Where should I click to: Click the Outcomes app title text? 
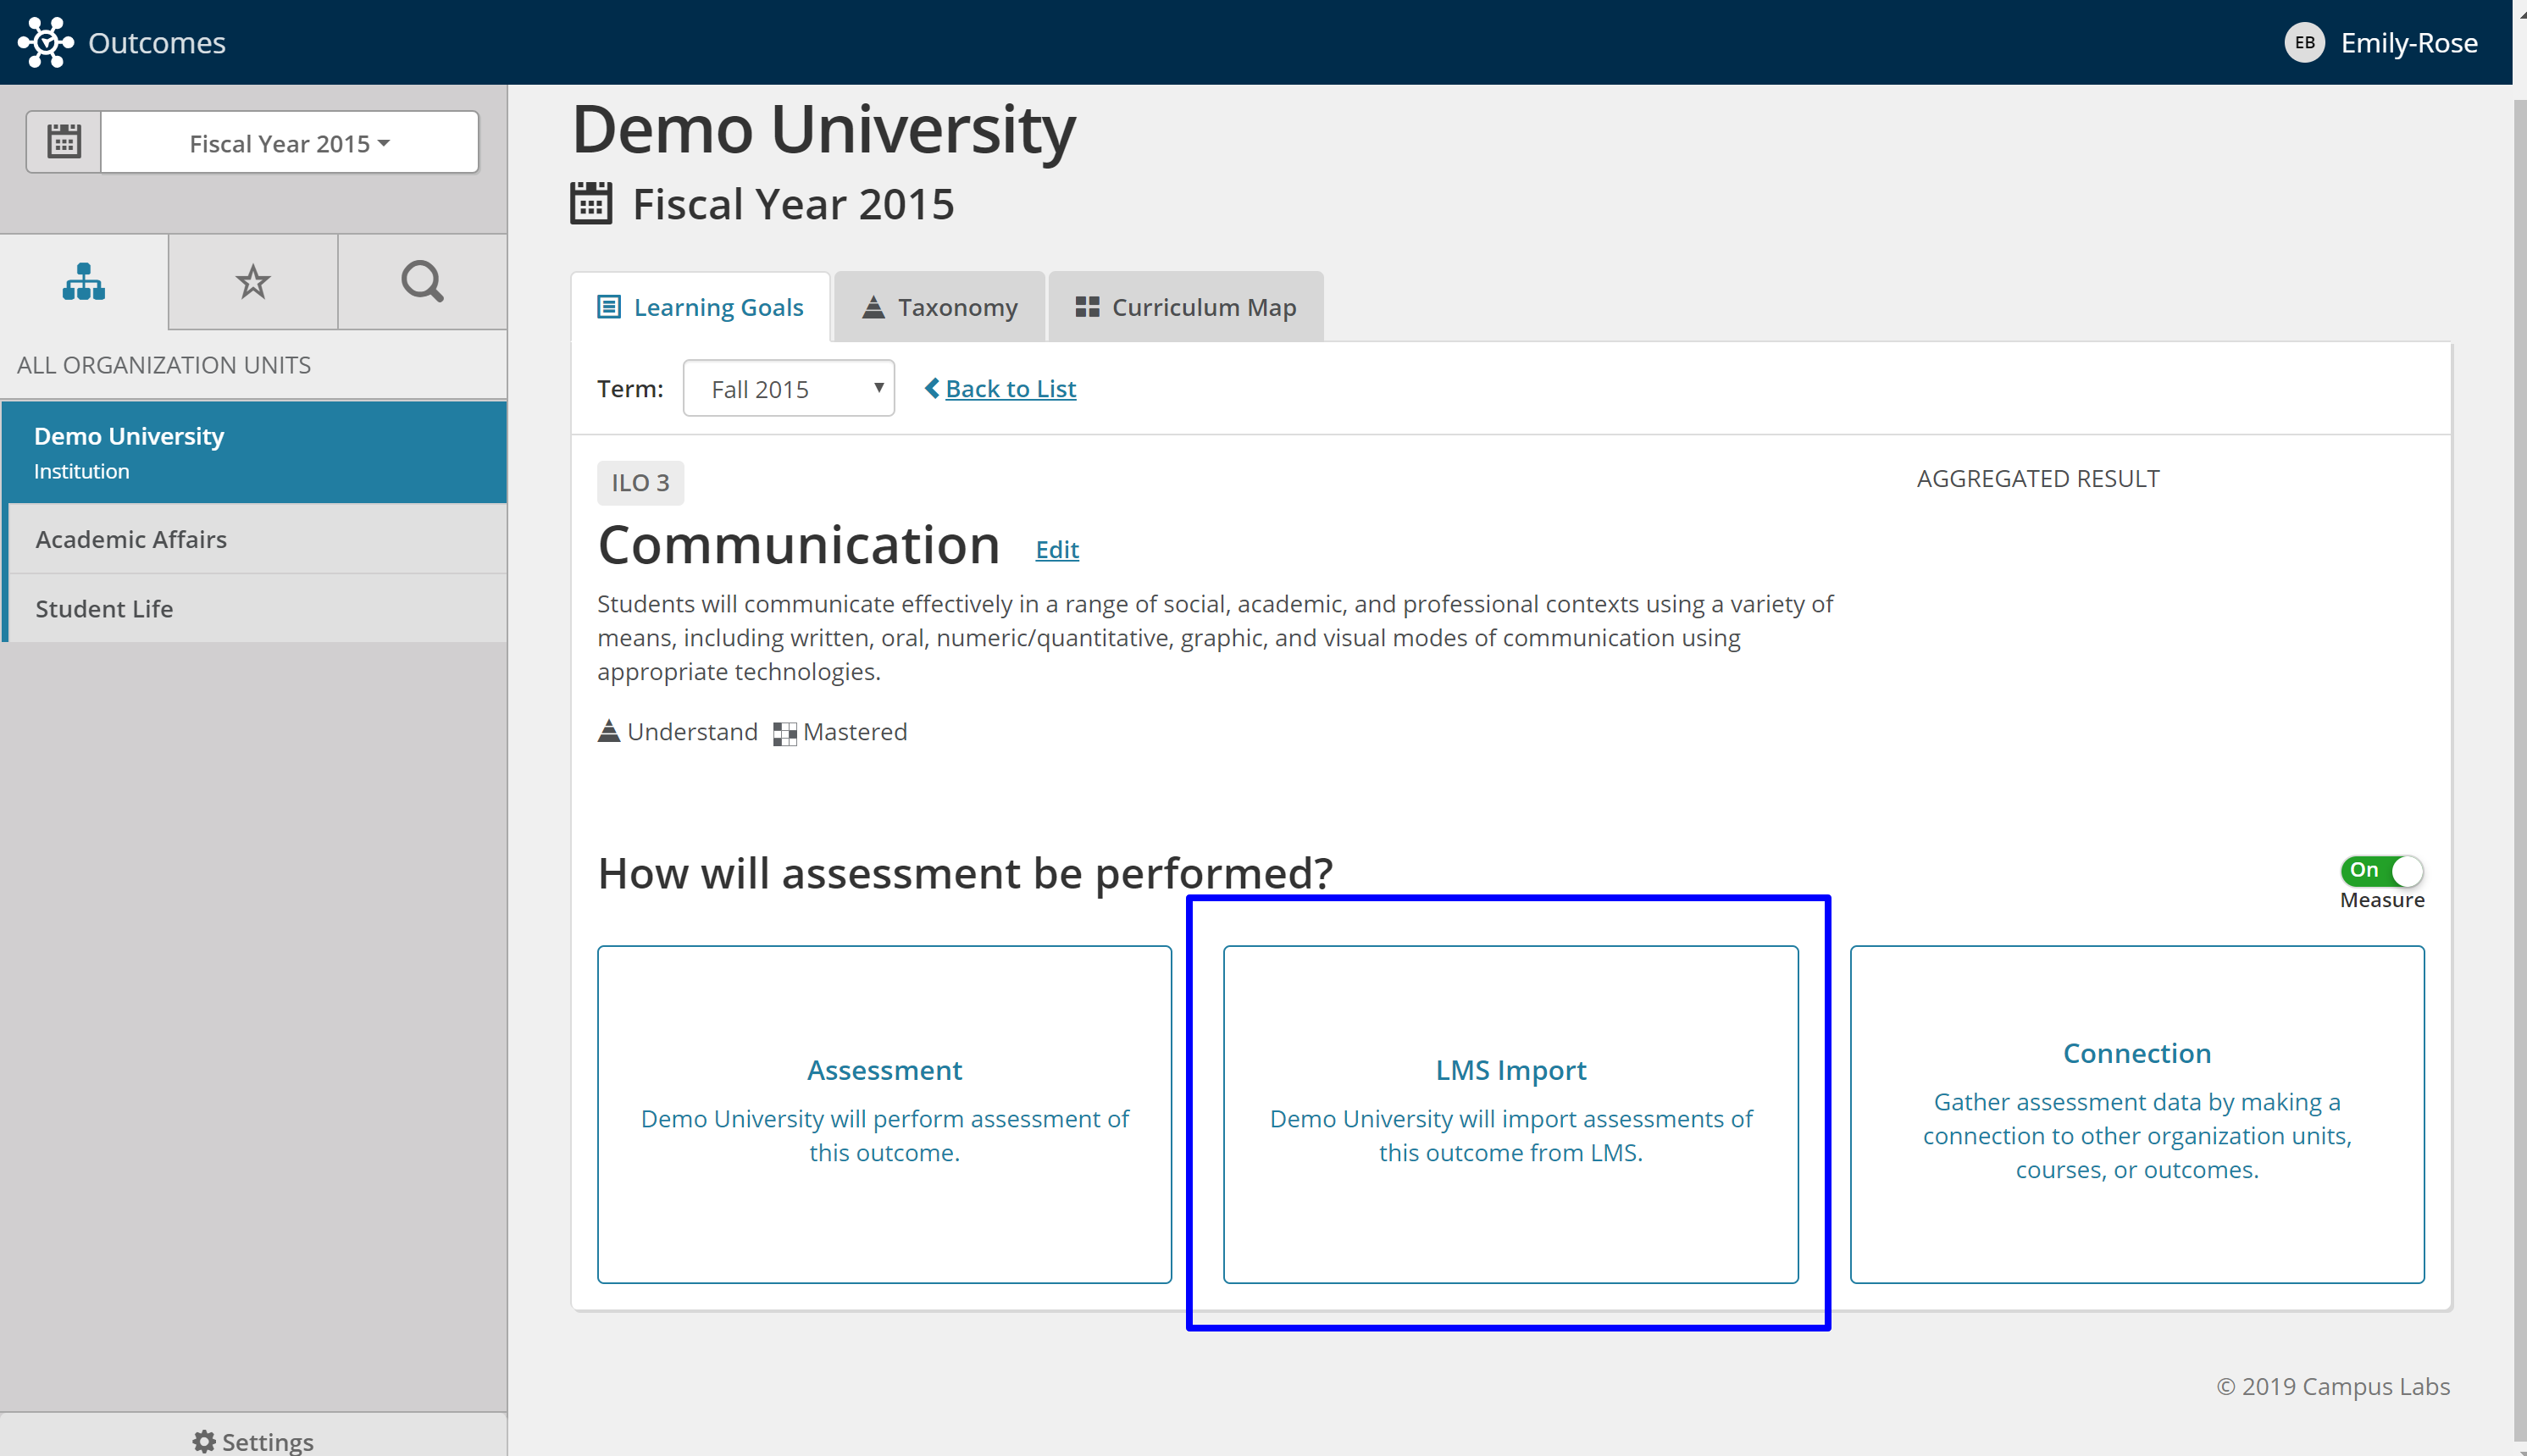tap(157, 42)
